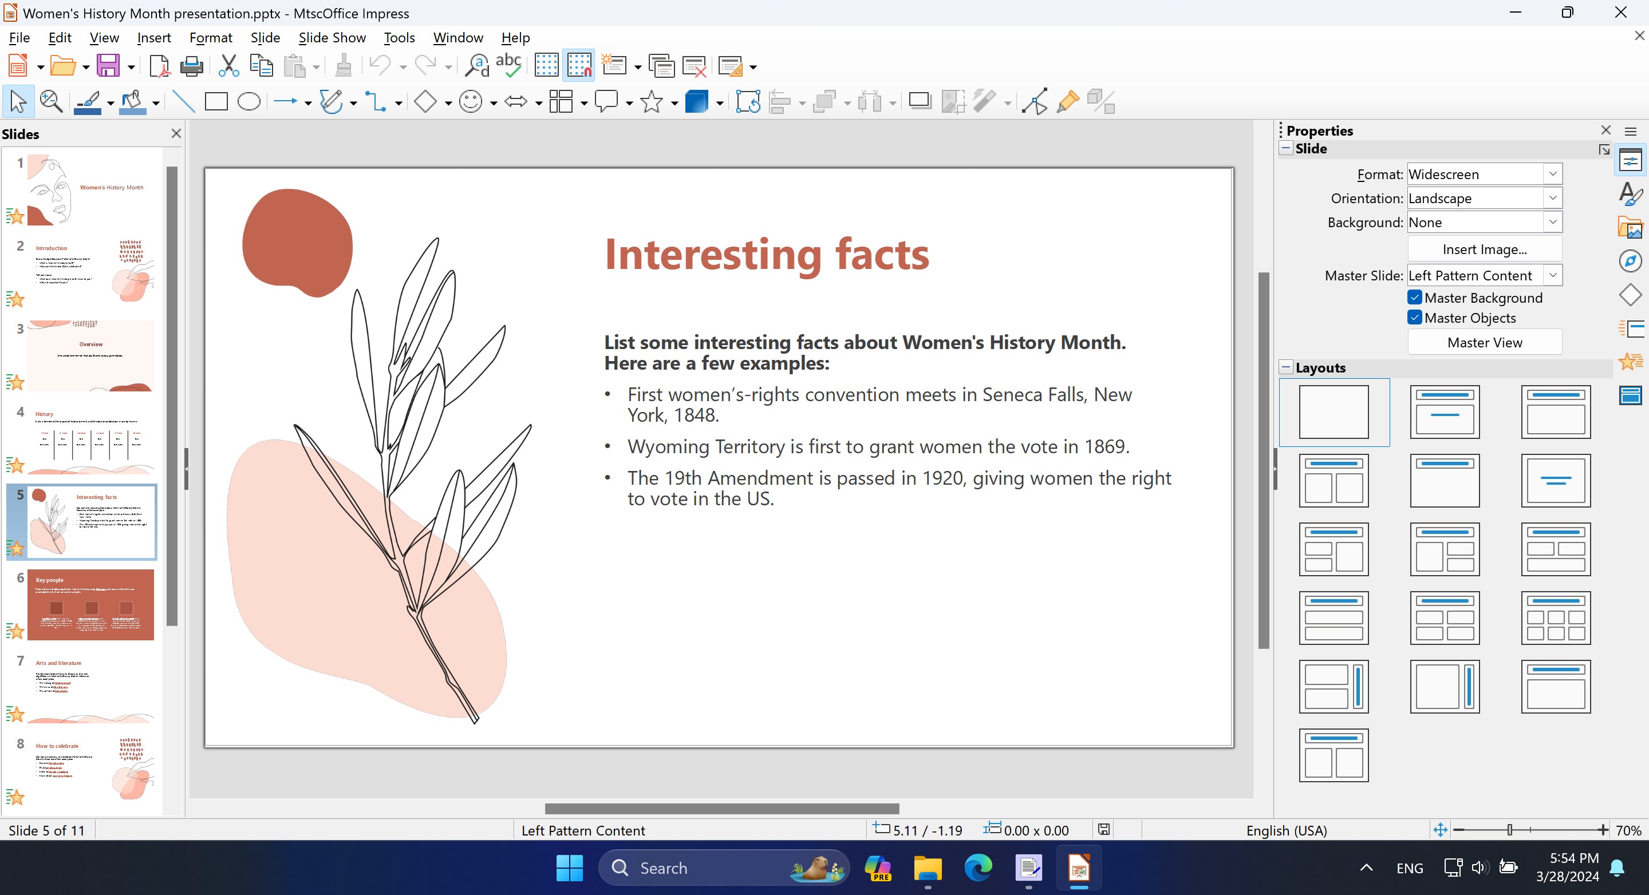Viewport: 1649px width, 895px height.
Task: Toggle Snap to Grid in the toolbar
Action: pyautogui.click(x=578, y=65)
